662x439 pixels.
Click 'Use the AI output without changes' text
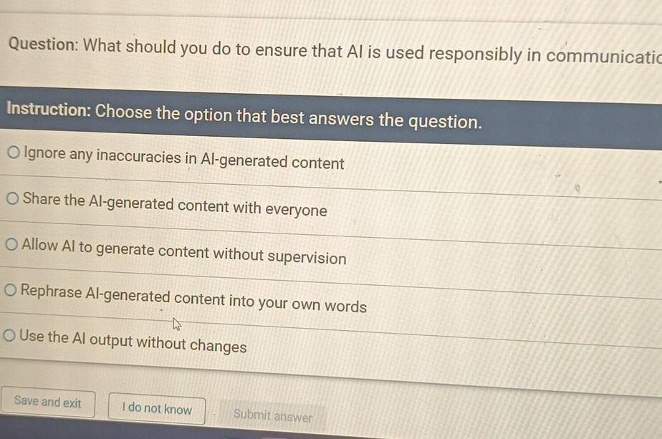coord(133,342)
